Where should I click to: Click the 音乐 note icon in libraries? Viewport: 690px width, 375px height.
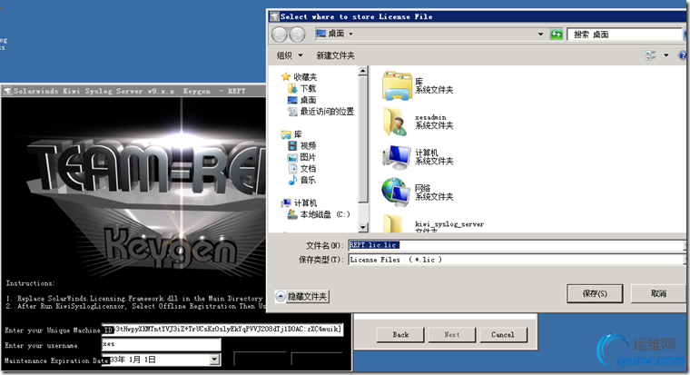point(292,180)
